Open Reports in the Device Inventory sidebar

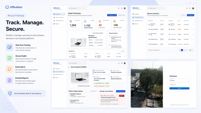(138, 24)
